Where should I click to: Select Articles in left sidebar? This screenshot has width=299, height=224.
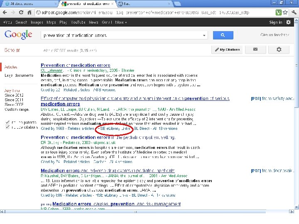[x=11, y=67]
